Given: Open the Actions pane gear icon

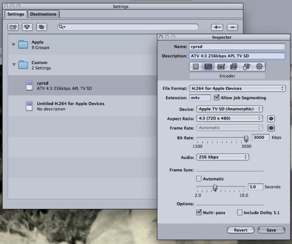Looking at the screenshot, I should [259, 67].
